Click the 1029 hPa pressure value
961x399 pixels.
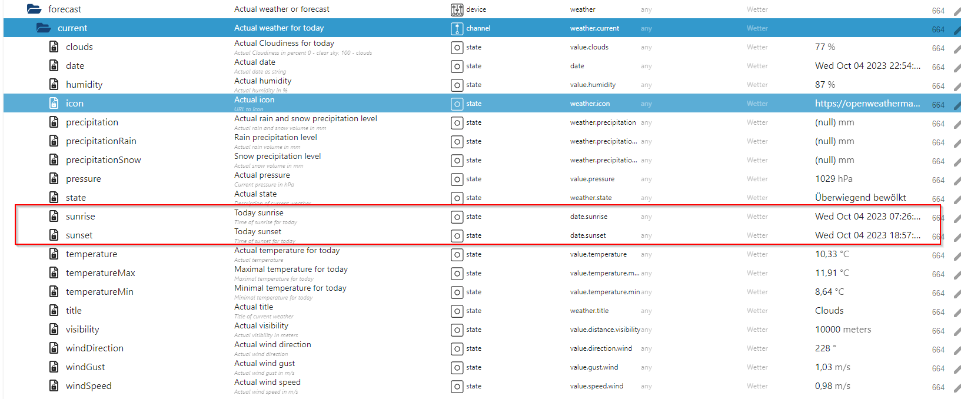pyautogui.click(x=834, y=178)
